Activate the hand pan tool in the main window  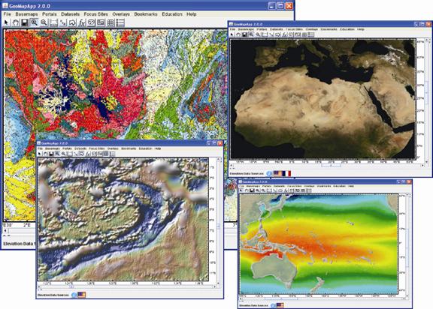[x=16, y=22]
